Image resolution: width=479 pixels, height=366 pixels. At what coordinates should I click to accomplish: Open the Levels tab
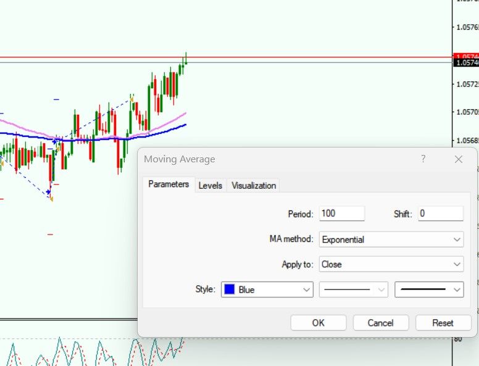coord(210,185)
